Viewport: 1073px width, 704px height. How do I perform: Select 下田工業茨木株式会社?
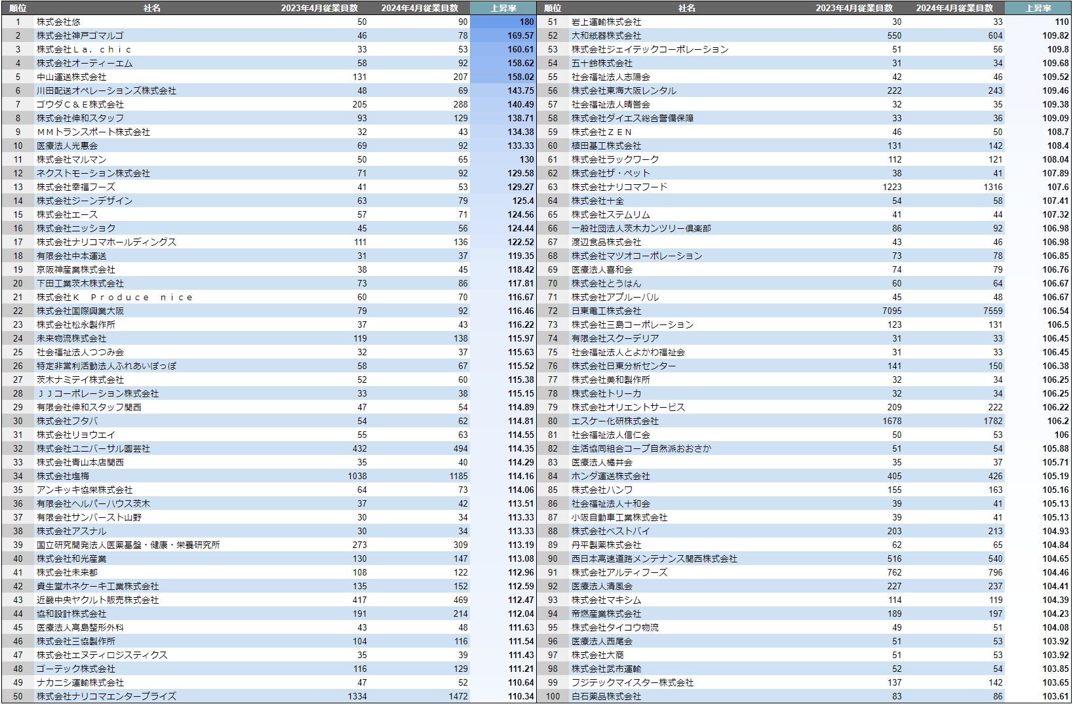coord(80,283)
